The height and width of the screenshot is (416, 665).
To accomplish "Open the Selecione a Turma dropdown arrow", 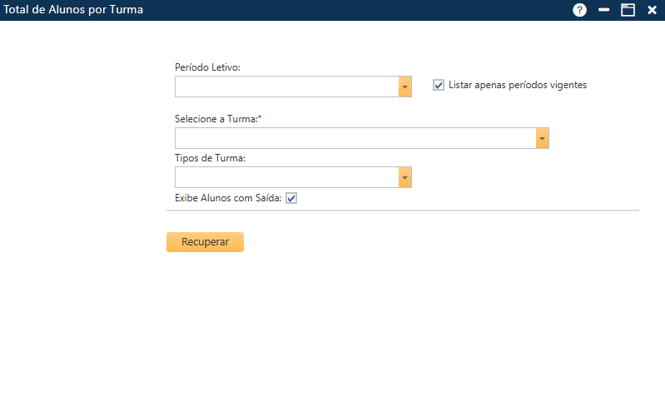I will [x=543, y=138].
